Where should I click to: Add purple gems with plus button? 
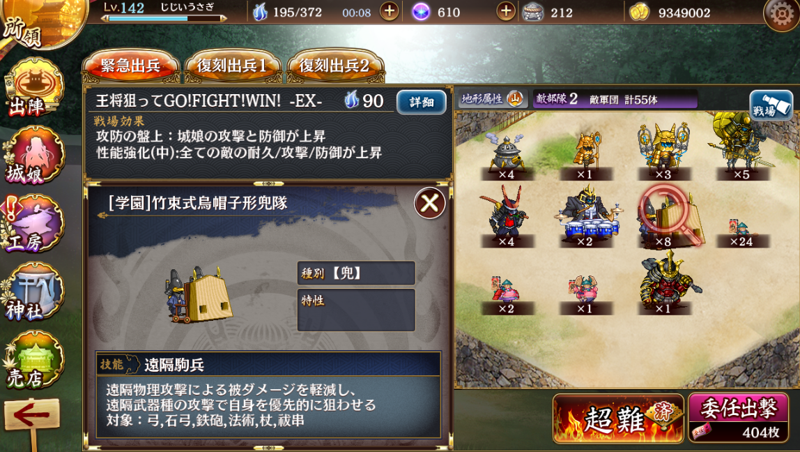coord(506,12)
